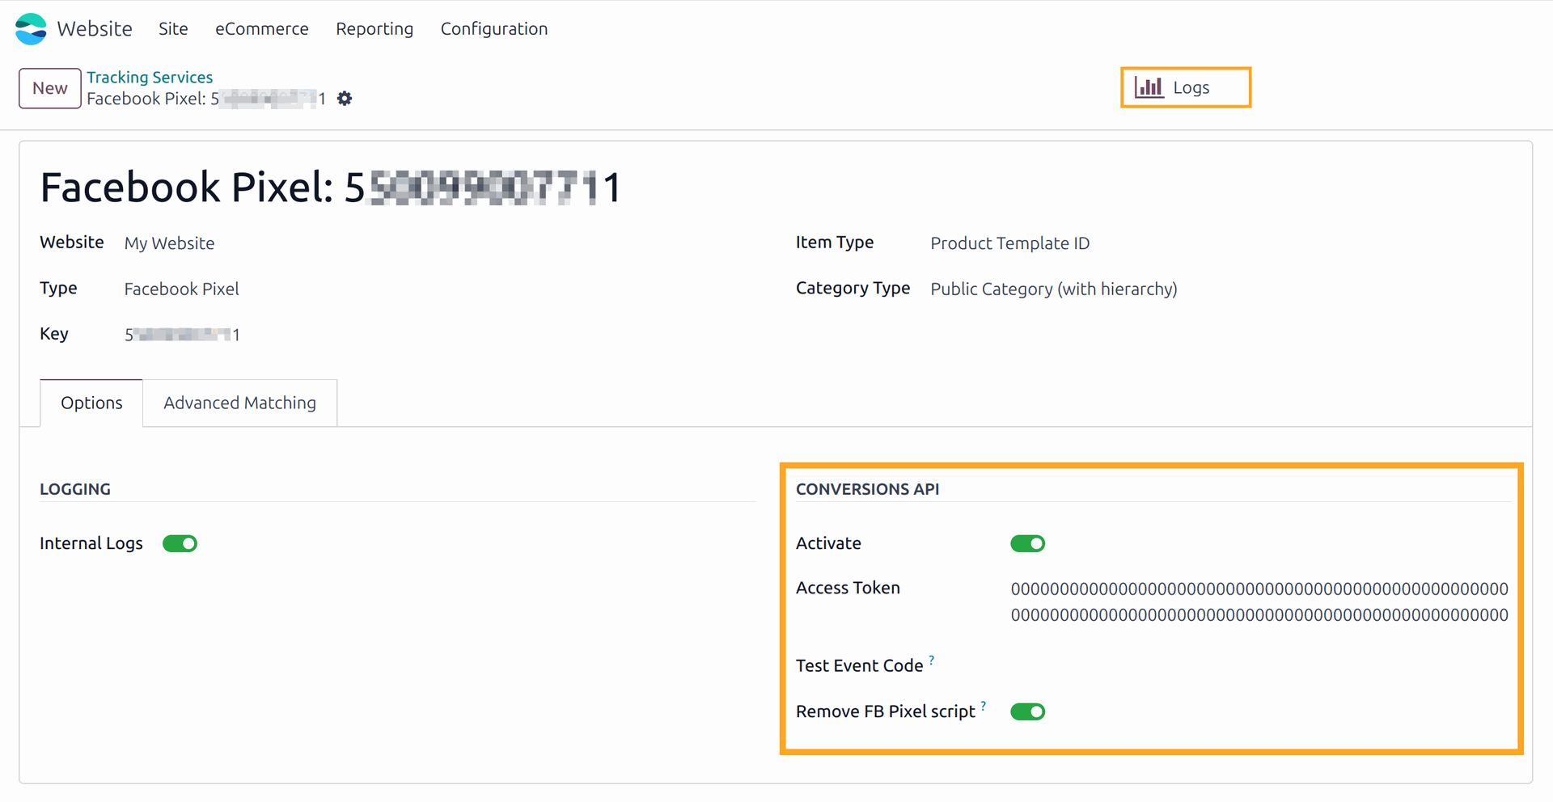
Task: Click the Item Type label
Action: click(x=835, y=243)
